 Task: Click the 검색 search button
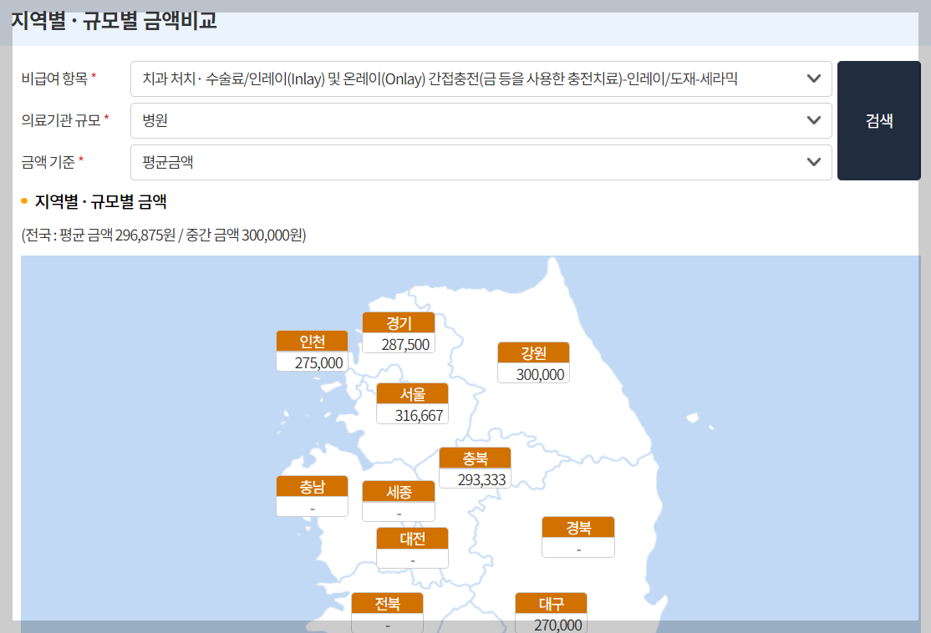point(878,119)
